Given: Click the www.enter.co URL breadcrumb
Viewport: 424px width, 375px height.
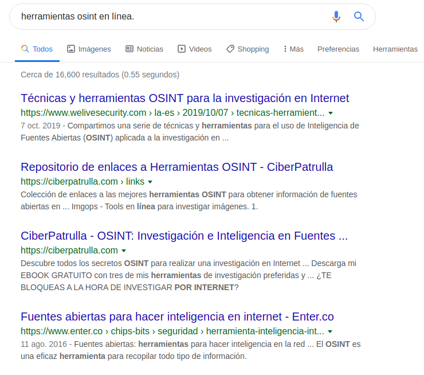Looking at the screenshot, I should (x=172, y=331).
